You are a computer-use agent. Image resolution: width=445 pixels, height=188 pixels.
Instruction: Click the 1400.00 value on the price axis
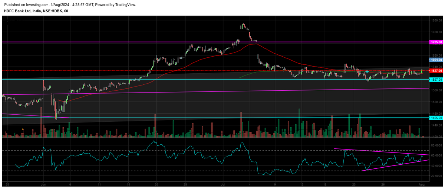(x=436, y=137)
